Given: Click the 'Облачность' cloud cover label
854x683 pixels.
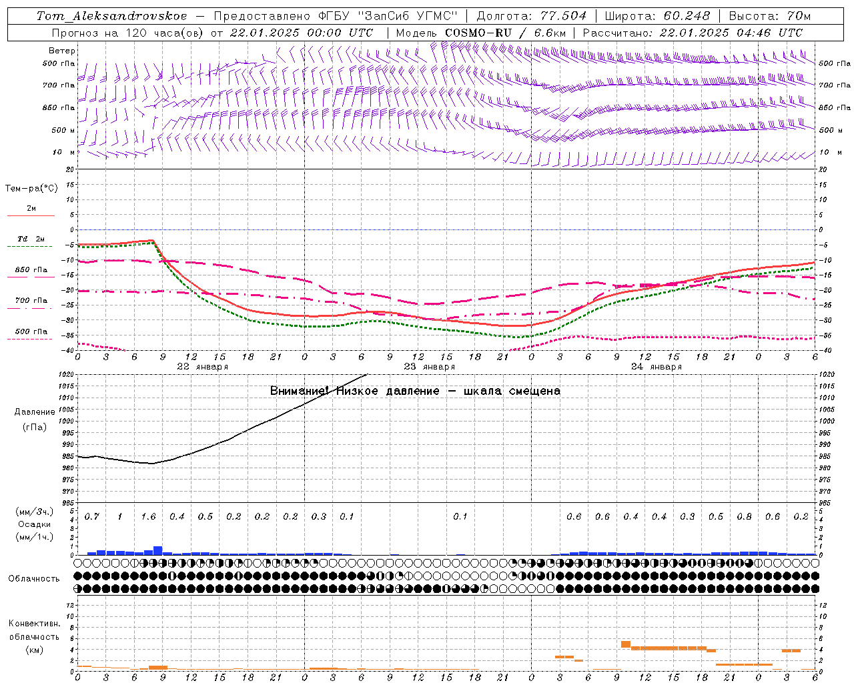Looking at the screenshot, I should click(x=34, y=578).
